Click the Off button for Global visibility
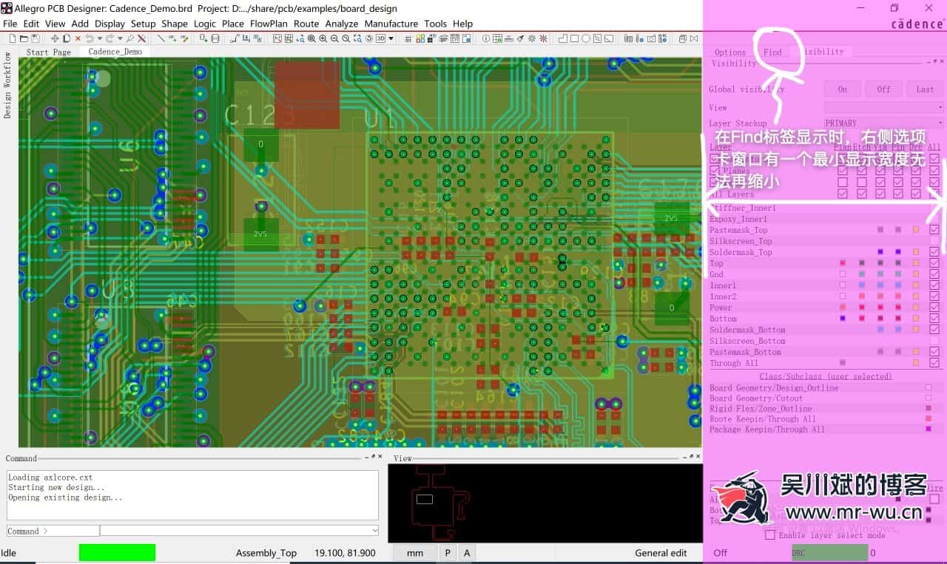 click(883, 89)
